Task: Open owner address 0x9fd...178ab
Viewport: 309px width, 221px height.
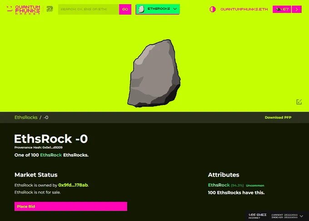Action: click(73, 185)
